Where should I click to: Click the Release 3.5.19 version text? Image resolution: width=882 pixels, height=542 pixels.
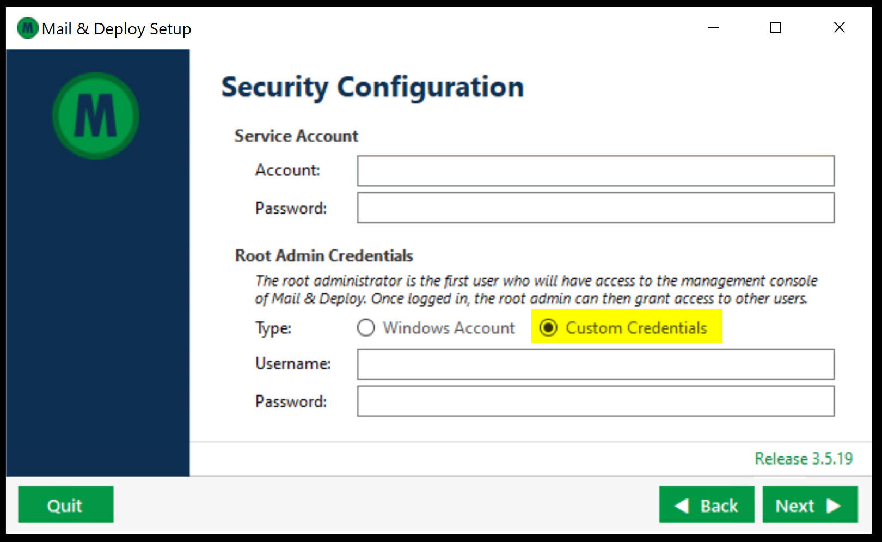[x=804, y=459]
